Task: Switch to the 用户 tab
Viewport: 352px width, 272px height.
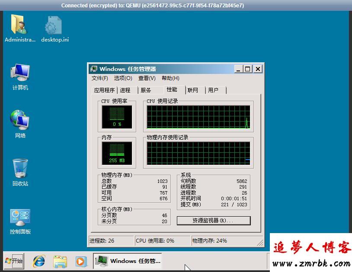Action: 215,90
